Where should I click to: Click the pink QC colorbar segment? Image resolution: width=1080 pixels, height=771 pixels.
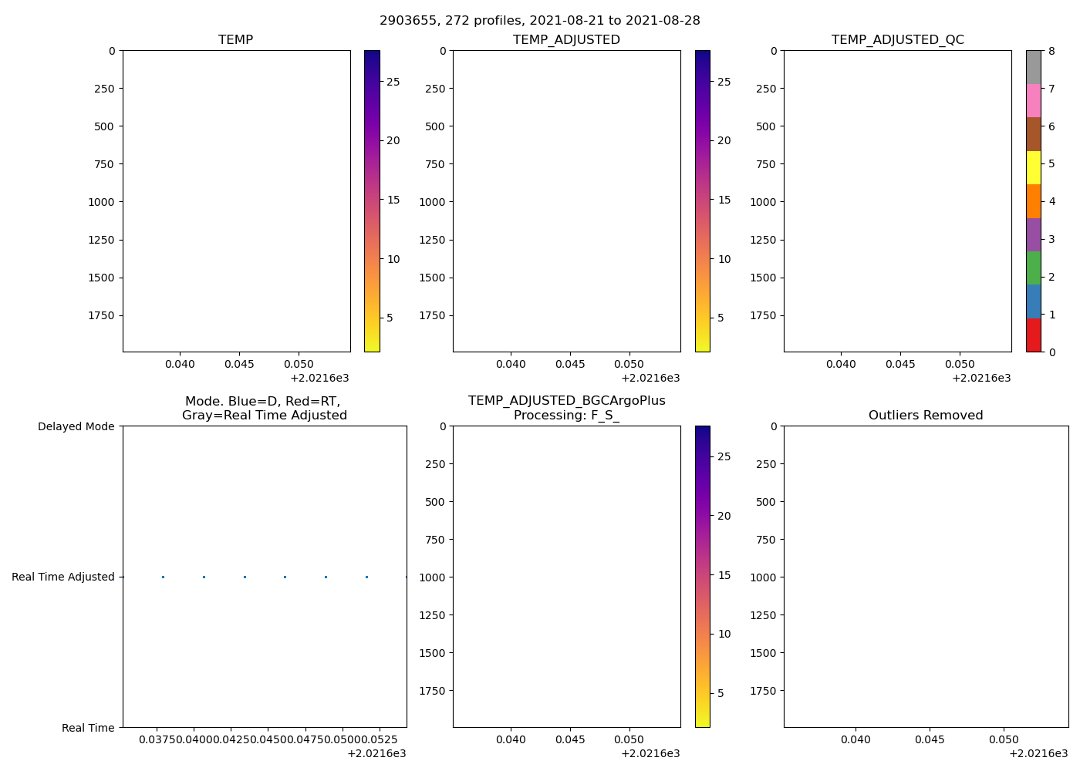click(x=1033, y=100)
